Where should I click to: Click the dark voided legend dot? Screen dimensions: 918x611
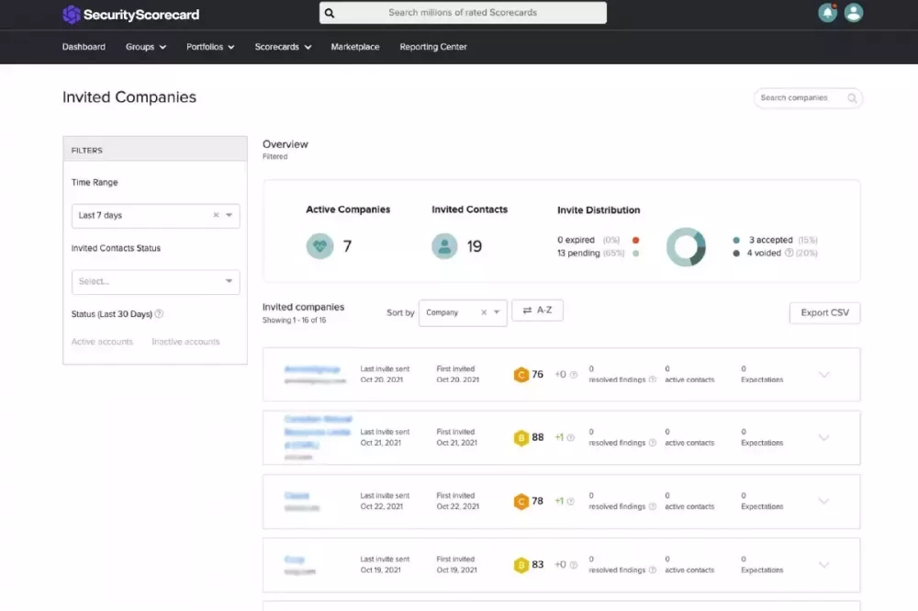[736, 253]
